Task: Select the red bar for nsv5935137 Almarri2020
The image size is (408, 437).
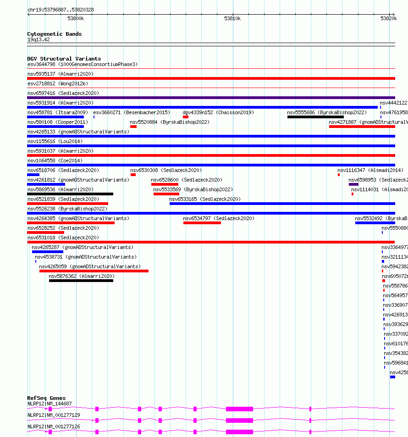Action: 211,78
